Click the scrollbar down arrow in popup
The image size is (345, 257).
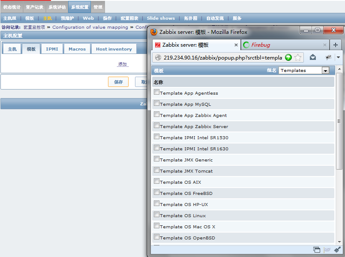coord(339,242)
